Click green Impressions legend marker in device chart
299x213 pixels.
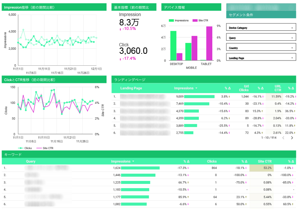tap(171, 21)
